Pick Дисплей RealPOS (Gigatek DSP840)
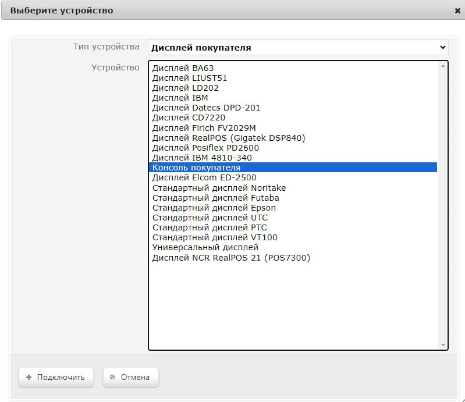The height and width of the screenshot is (402, 465). pos(293,138)
